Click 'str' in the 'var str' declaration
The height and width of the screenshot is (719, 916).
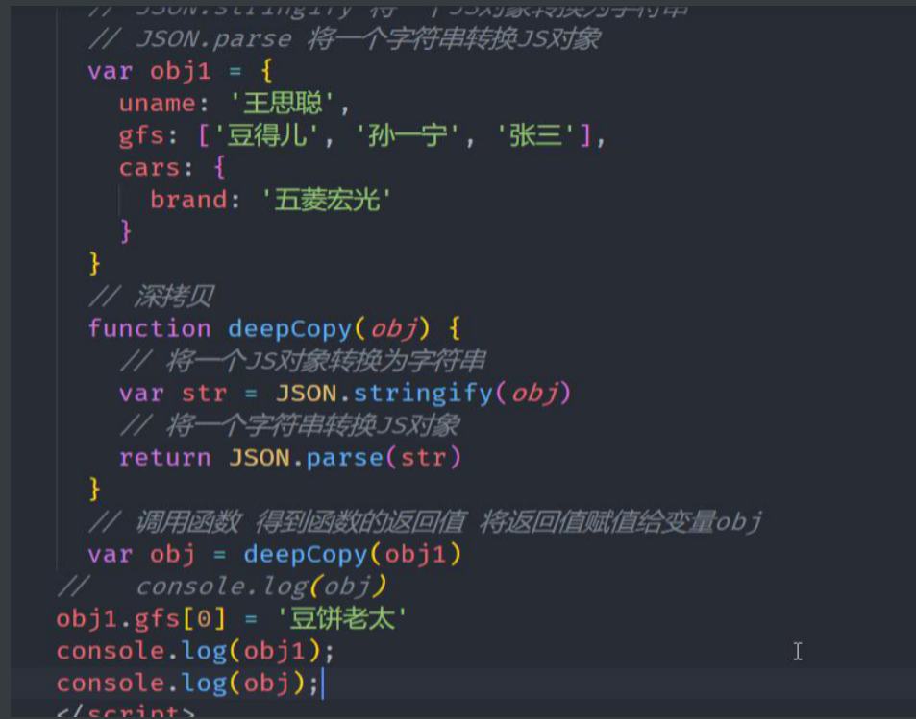pos(204,394)
